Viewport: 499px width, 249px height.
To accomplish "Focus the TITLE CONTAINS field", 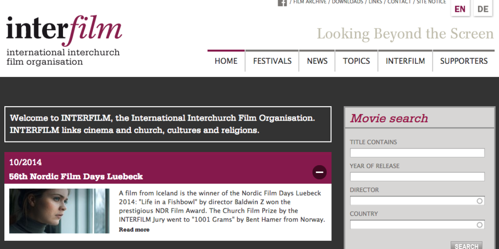I will pos(417,153).
